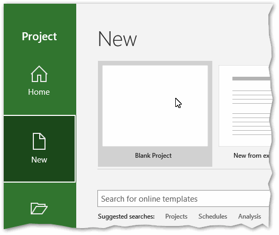This screenshot has width=279, height=235.
Task: Click the Suggested searches label
Action: tap(126, 216)
